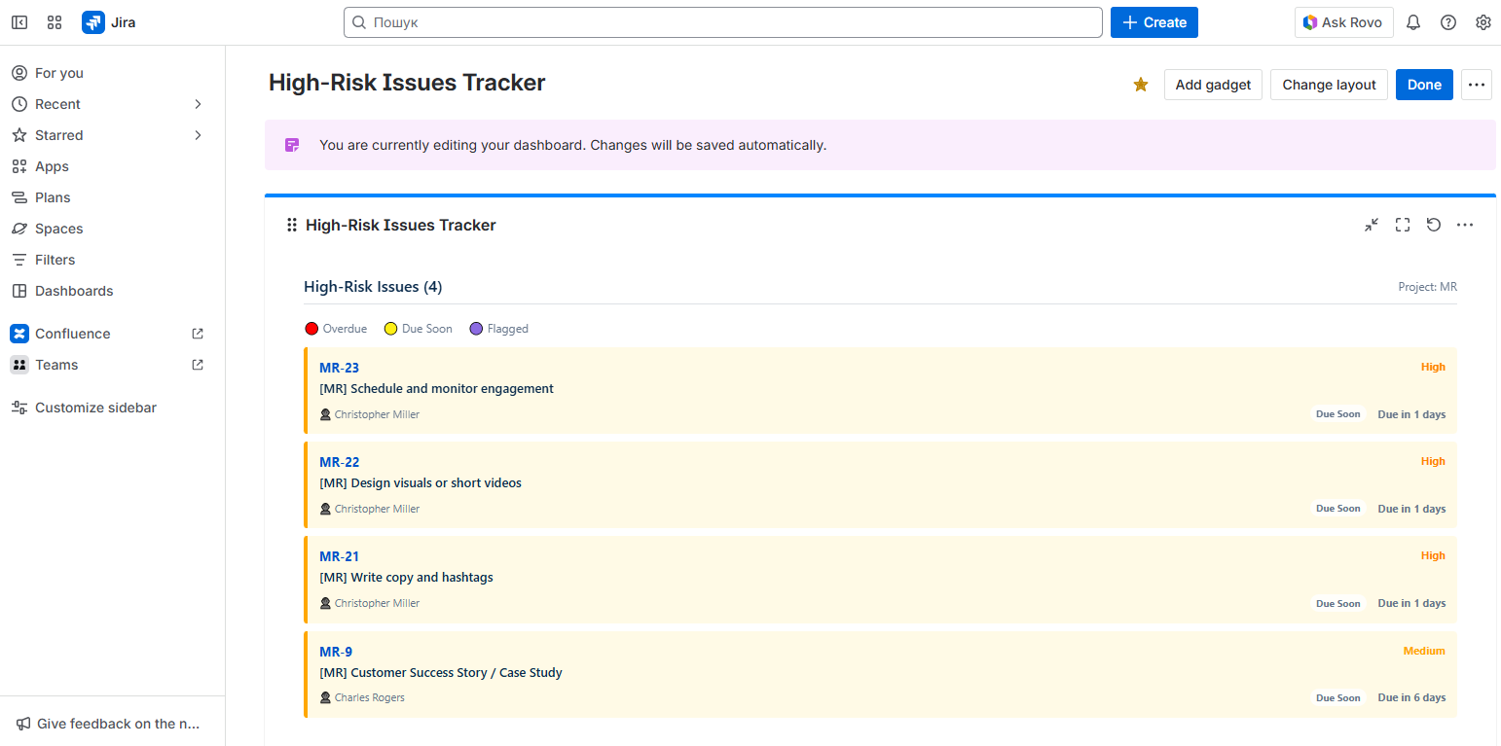1501x746 pixels.
Task: Grab the gadget drag handle
Action: [291, 225]
